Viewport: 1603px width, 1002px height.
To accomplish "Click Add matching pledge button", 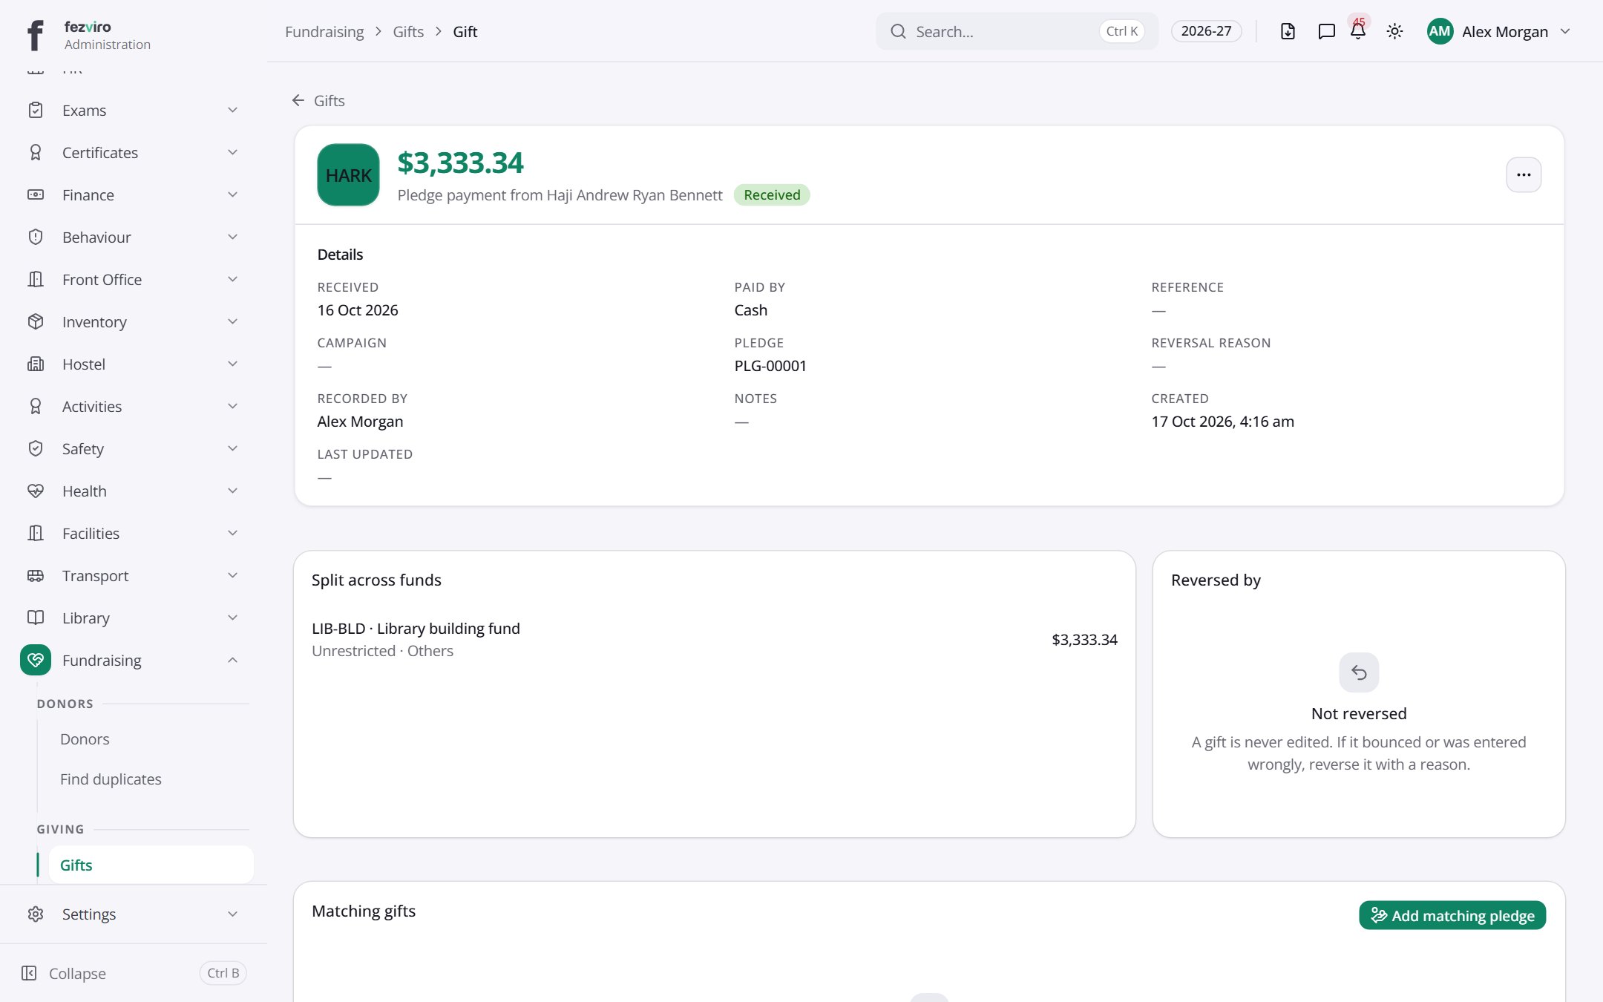I will [1452, 915].
